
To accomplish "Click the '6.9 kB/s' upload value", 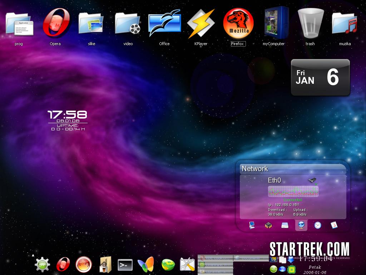I will 300,214.
